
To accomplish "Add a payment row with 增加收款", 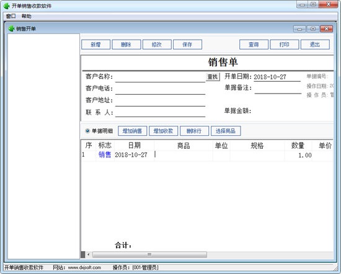I will 163,131.
